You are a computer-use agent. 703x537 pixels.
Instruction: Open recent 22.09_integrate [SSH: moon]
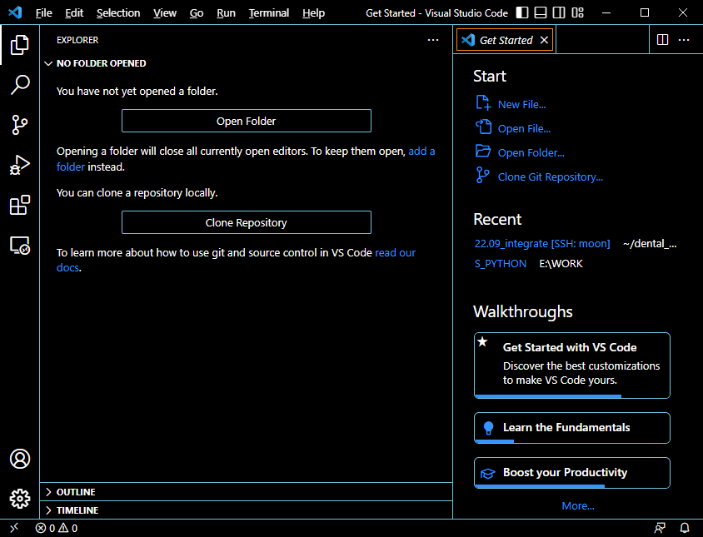pos(542,243)
